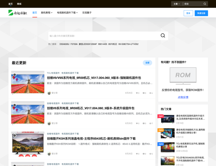Click the magnifier icon in the top bar

point(205,4)
